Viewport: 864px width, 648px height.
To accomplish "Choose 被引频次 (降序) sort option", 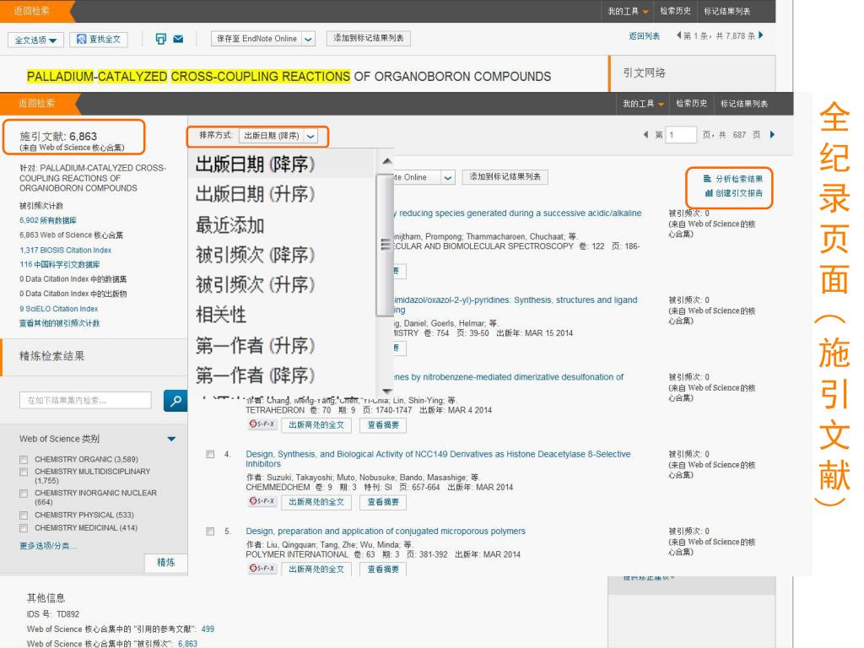I will 255,255.
